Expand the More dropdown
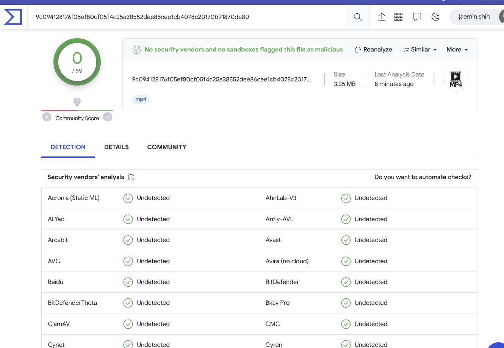The image size is (504, 348). [457, 50]
